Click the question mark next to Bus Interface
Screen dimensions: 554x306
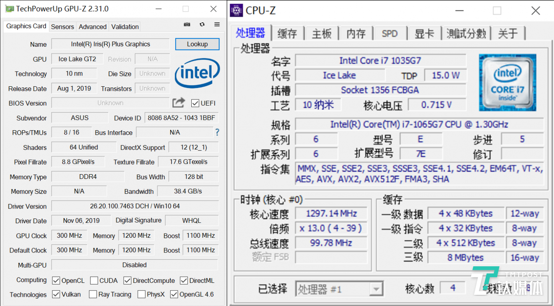[217, 132]
